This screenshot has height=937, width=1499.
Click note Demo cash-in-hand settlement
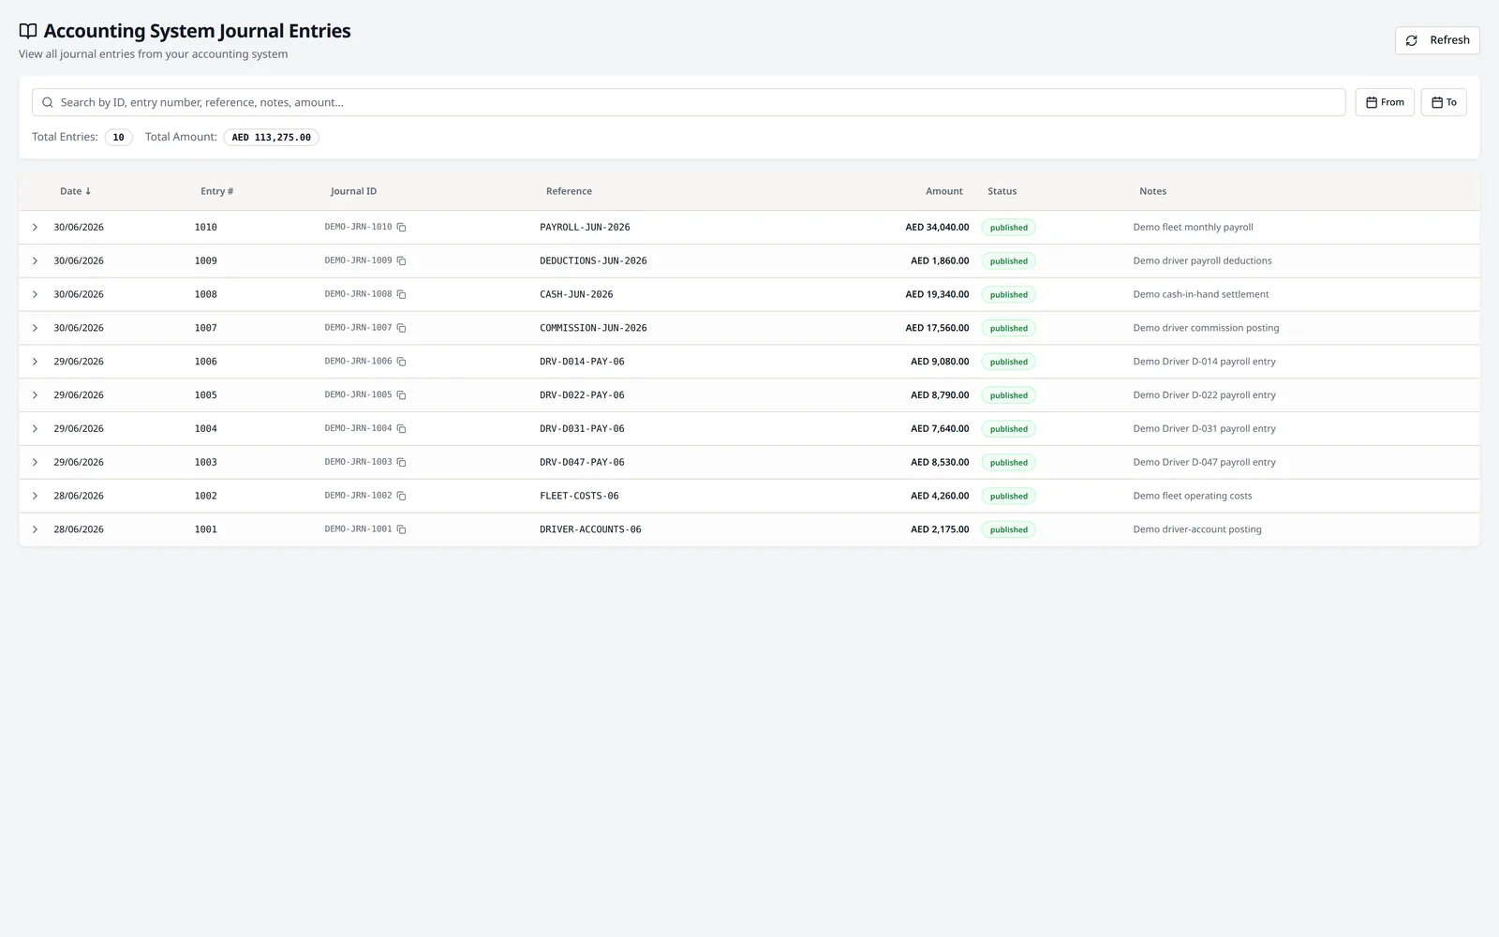[x=1201, y=295]
